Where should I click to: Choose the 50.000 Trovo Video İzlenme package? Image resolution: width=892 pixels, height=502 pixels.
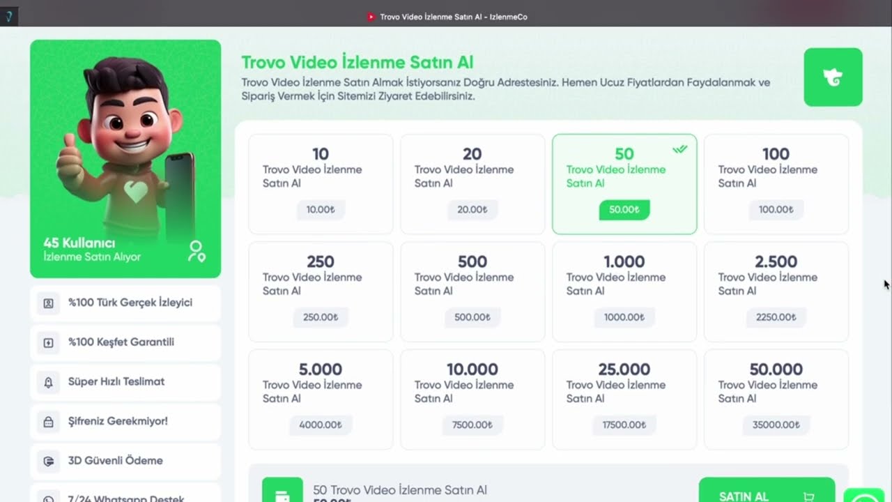tap(776, 400)
